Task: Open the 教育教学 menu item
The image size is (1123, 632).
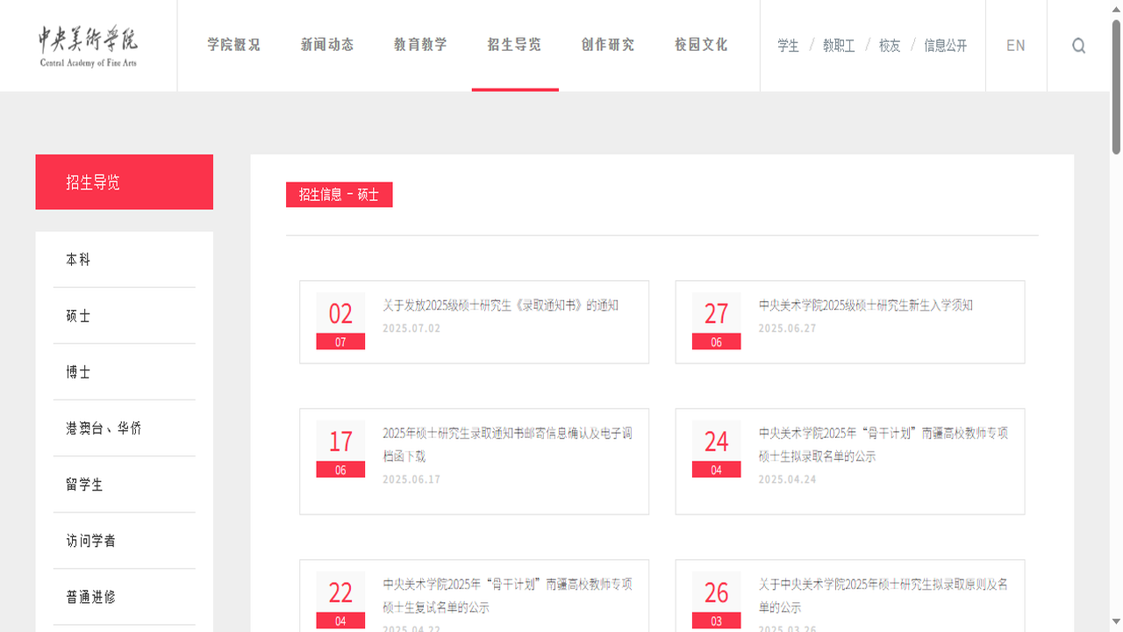Action: pyautogui.click(x=420, y=45)
